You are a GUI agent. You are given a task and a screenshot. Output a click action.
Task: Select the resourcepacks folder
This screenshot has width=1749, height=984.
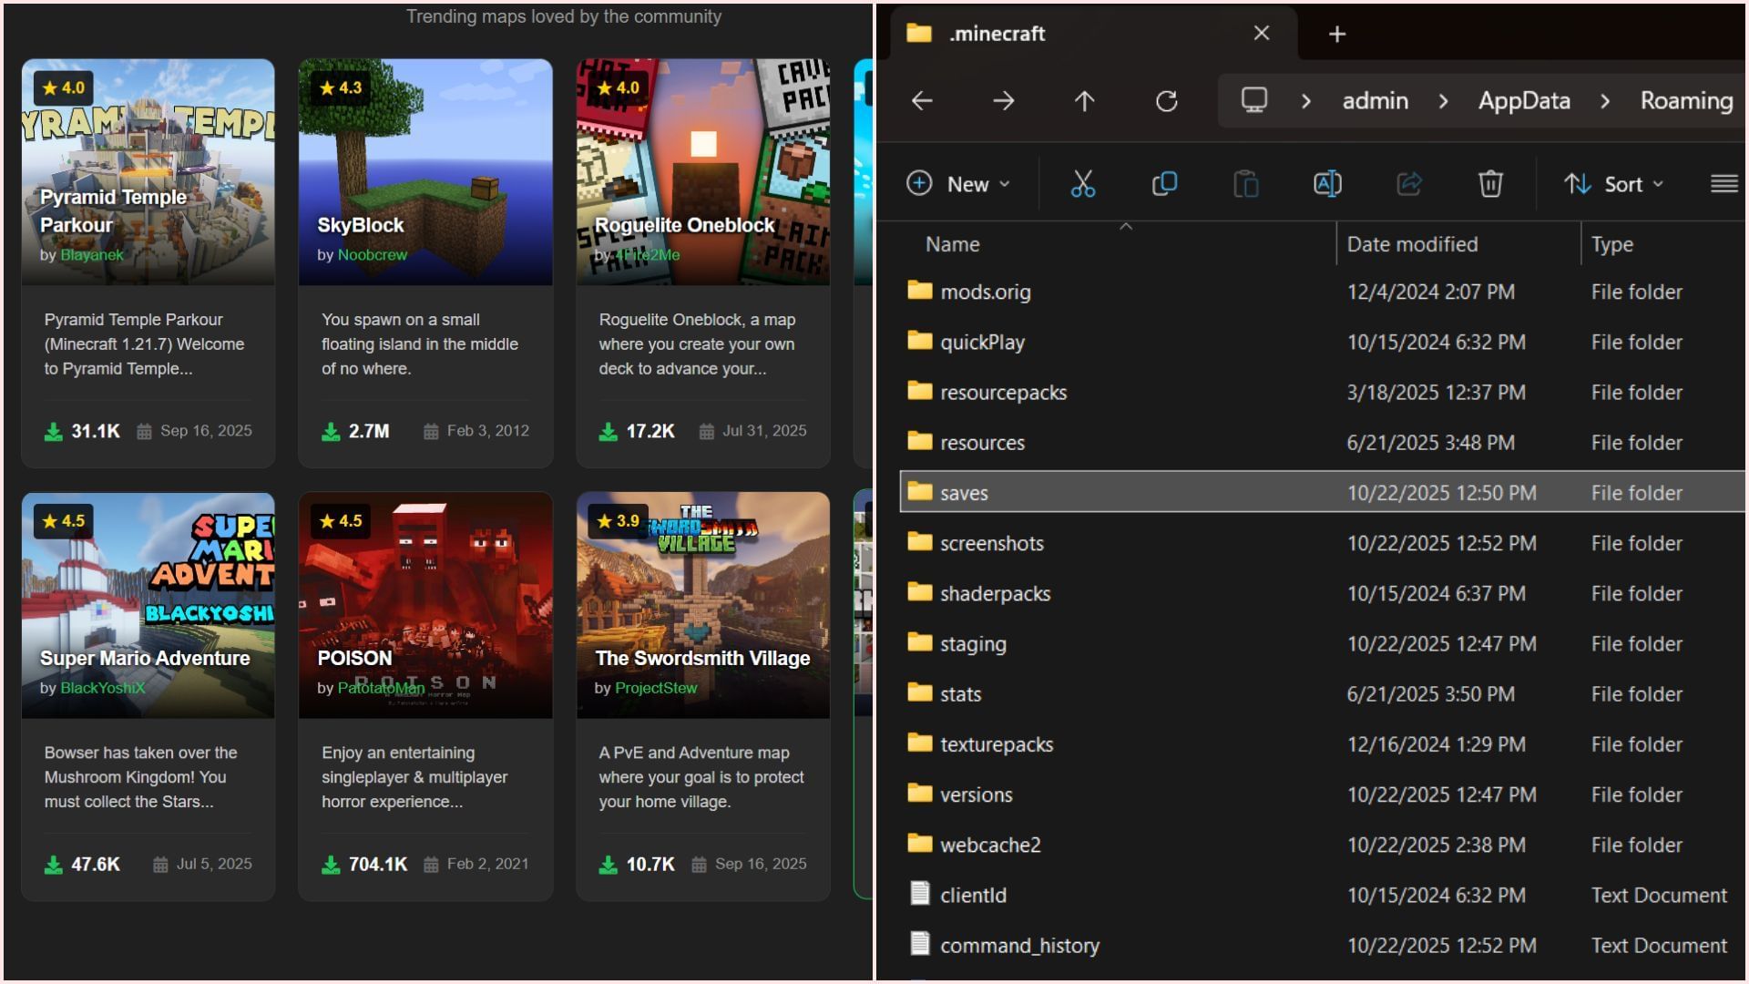coord(1003,393)
